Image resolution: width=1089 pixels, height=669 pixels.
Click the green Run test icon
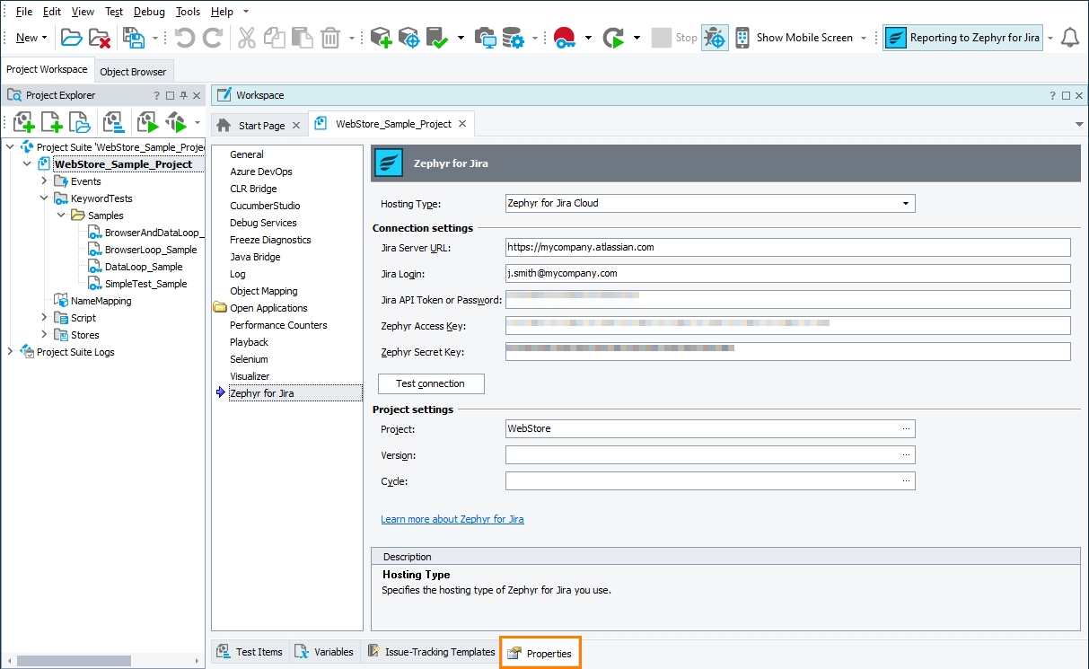613,38
